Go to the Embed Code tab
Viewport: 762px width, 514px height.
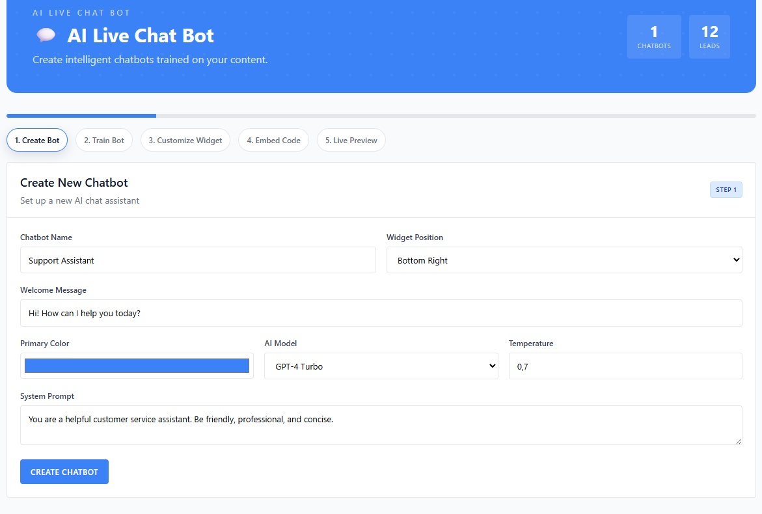click(273, 139)
